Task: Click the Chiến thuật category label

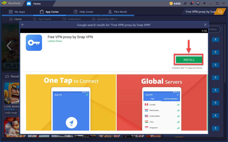Action: [x=11, y=113]
